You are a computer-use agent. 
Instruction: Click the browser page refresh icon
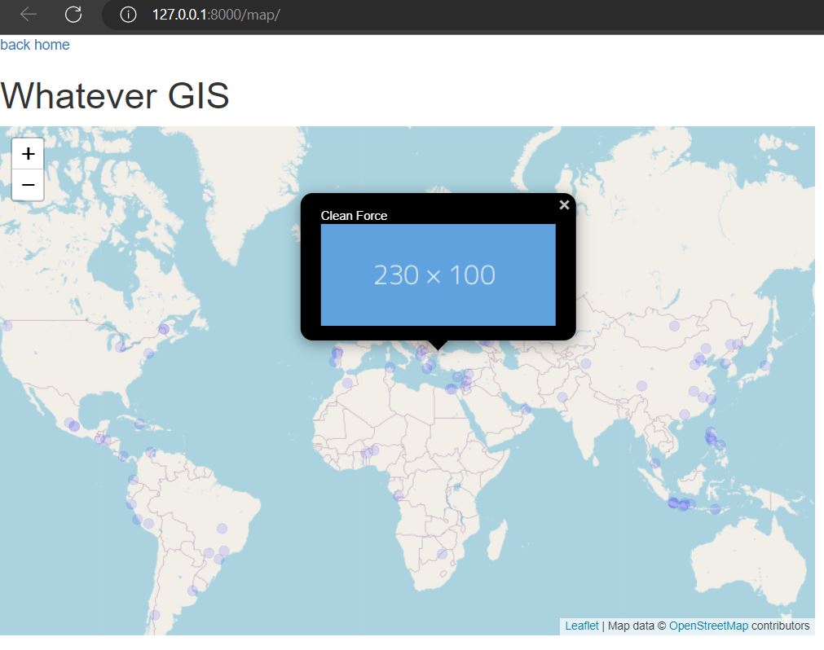click(73, 15)
